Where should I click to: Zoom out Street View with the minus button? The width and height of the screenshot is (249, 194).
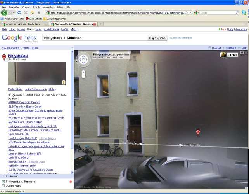click(83, 76)
